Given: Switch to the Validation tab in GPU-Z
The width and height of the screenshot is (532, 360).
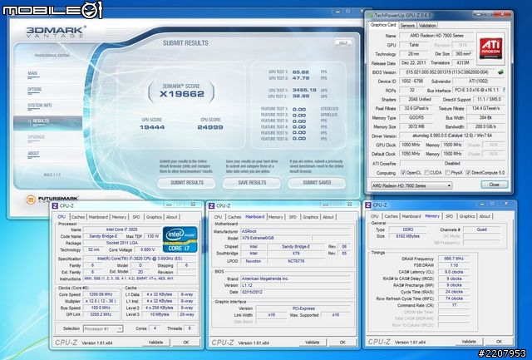Looking at the screenshot, I should [x=427, y=26].
